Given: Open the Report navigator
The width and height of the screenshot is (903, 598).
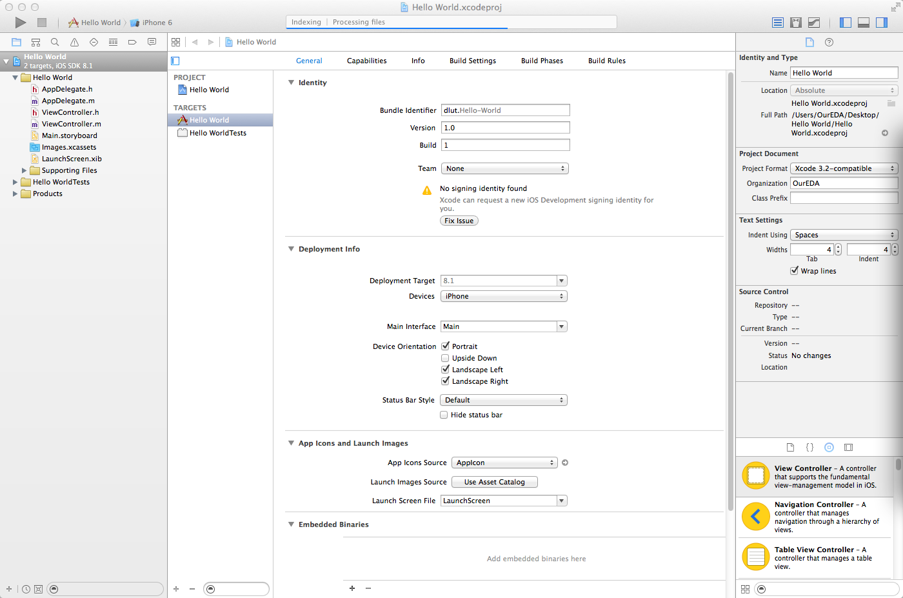Looking at the screenshot, I should click(152, 42).
